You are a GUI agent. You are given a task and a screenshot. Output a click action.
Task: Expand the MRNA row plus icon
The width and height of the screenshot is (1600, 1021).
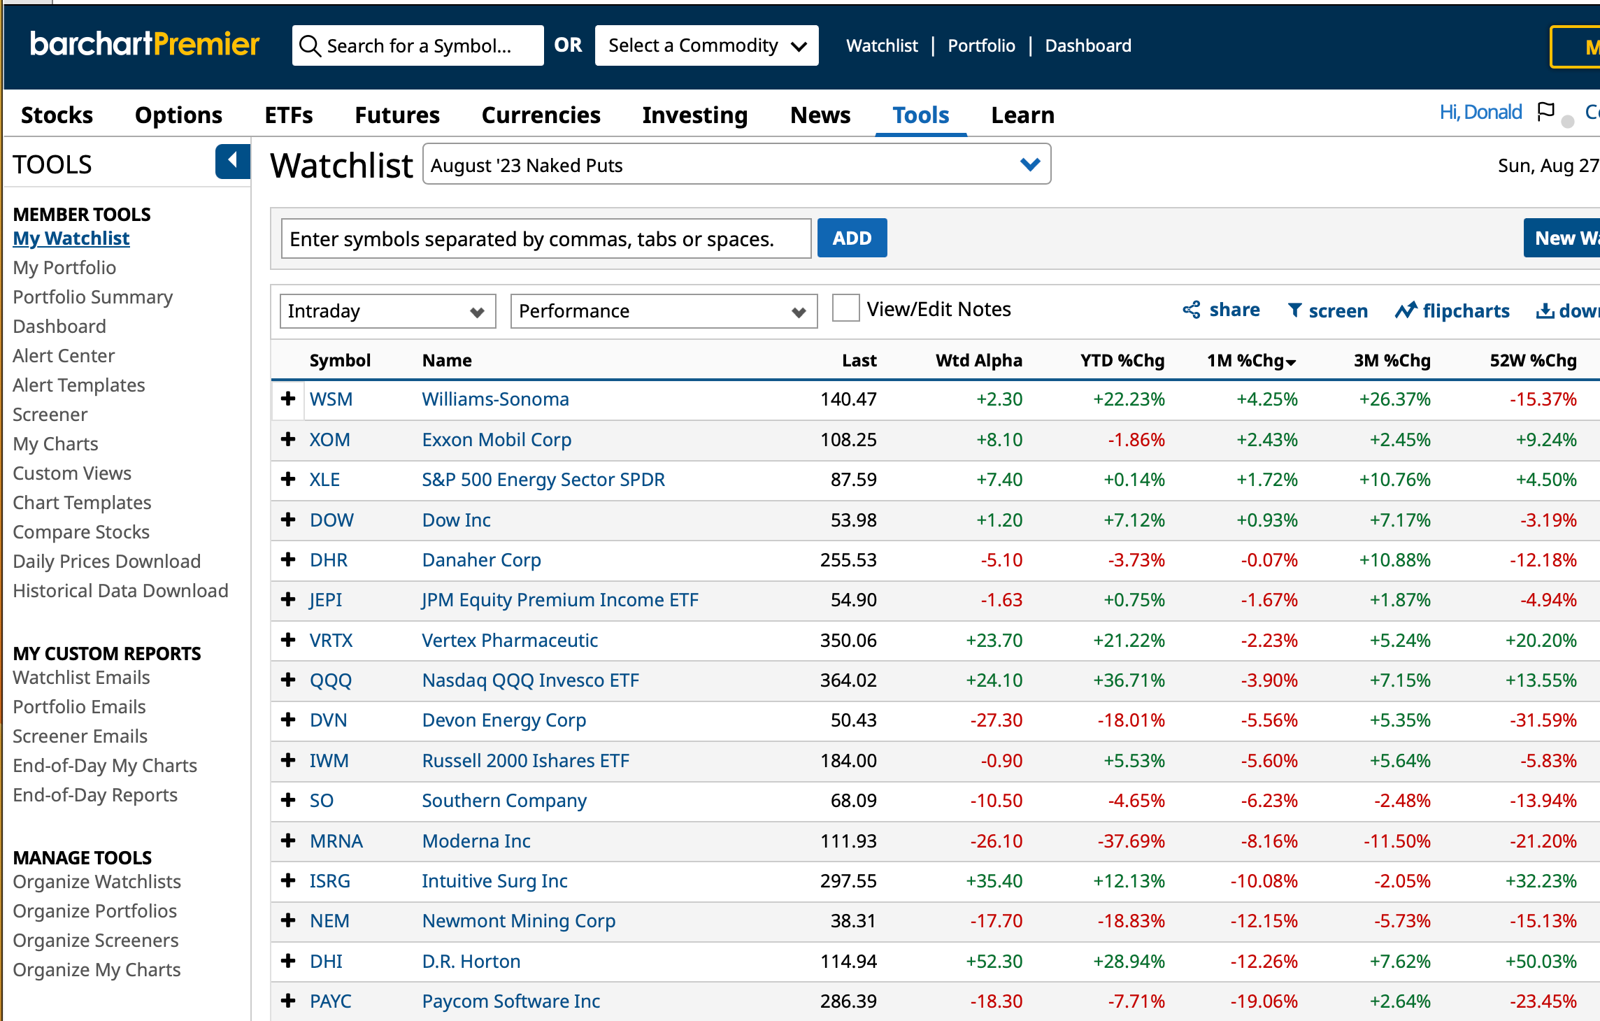[x=288, y=841]
